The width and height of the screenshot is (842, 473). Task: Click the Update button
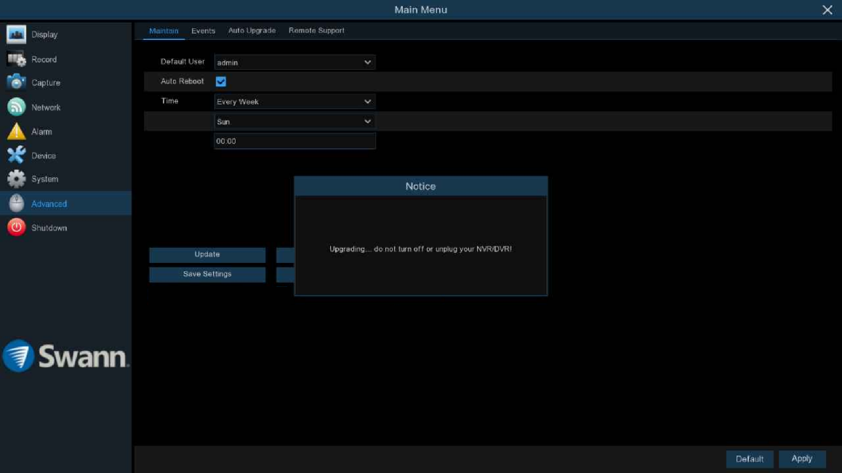coord(207,254)
